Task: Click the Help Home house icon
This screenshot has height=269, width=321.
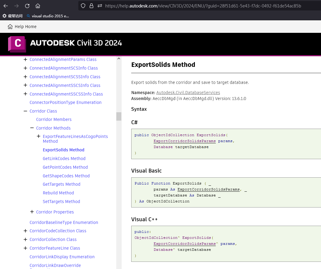Action: 10,27
